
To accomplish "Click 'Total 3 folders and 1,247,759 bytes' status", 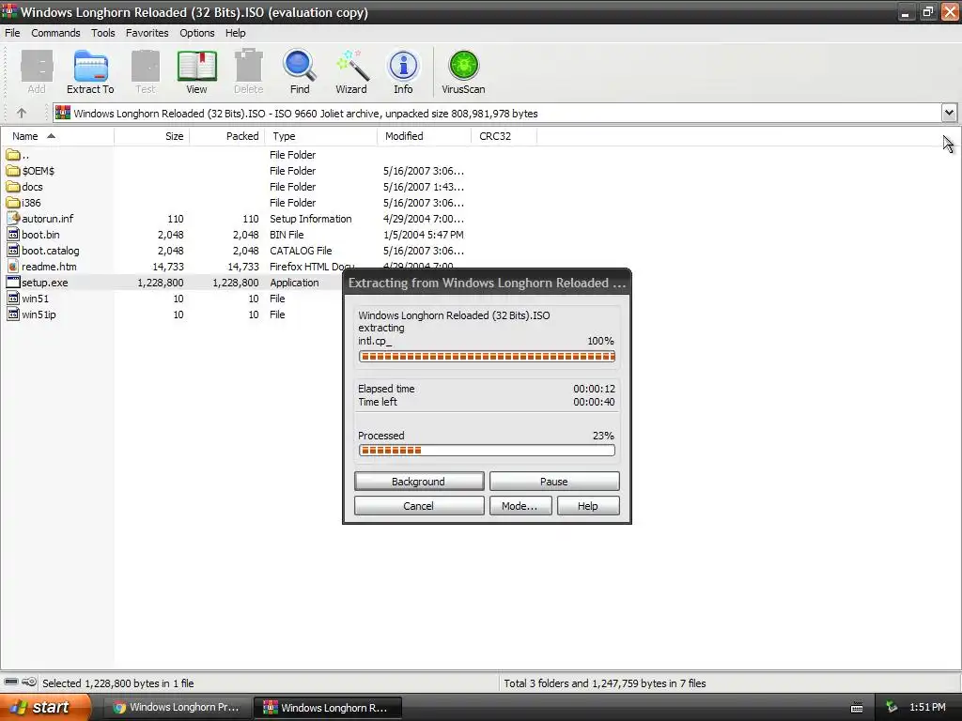I will [605, 683].
